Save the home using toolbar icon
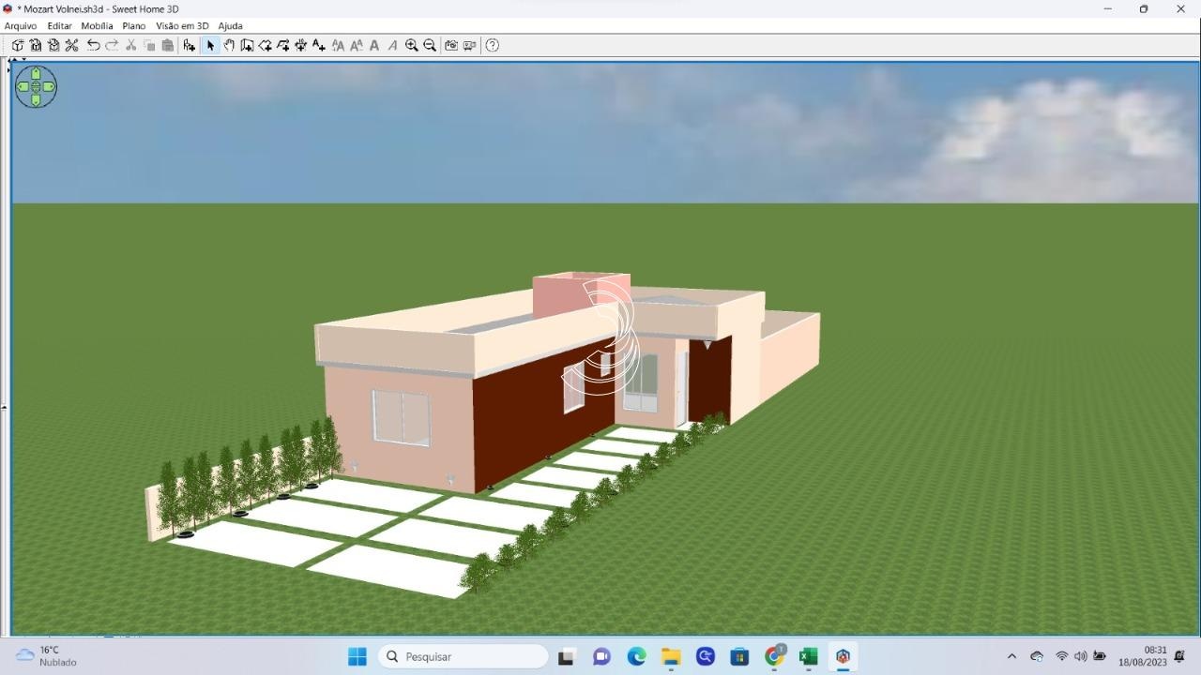This screenshot has width=1201, height=675. pyautogui.click(x=53, y=45)
